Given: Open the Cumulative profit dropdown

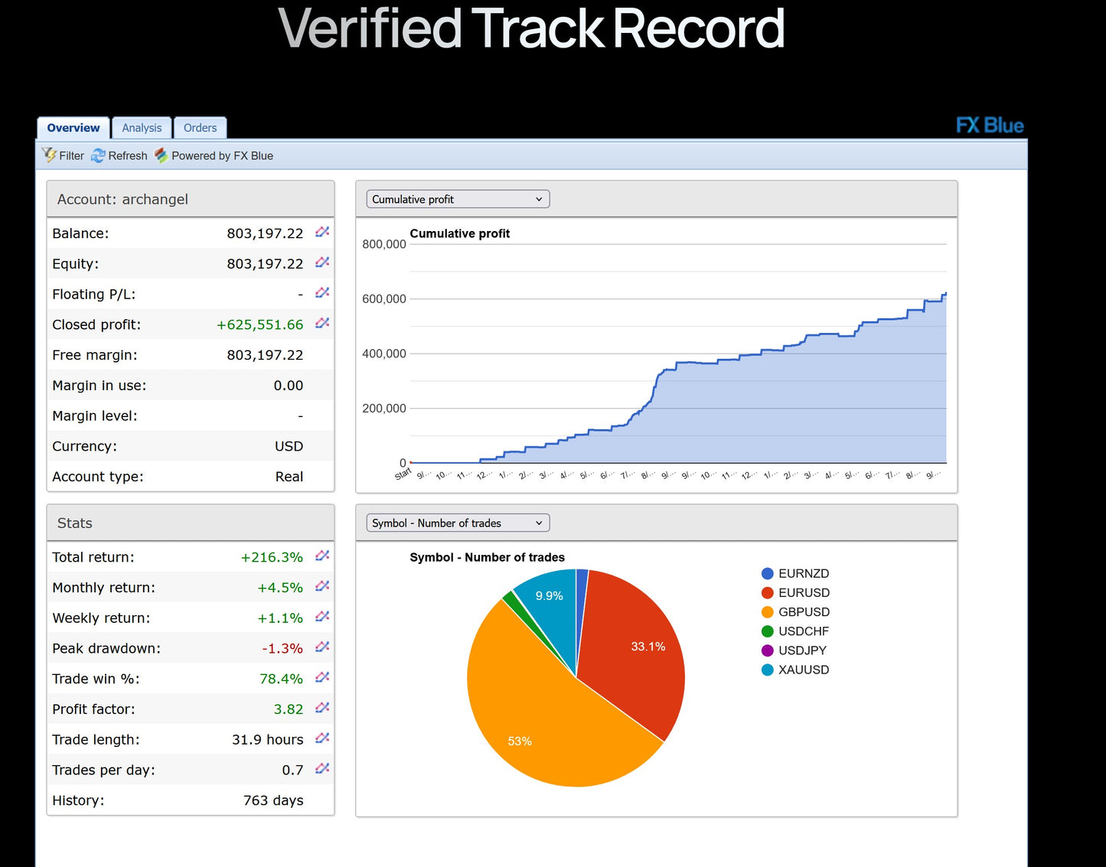Looking at the screenshot, I should 458,199.
